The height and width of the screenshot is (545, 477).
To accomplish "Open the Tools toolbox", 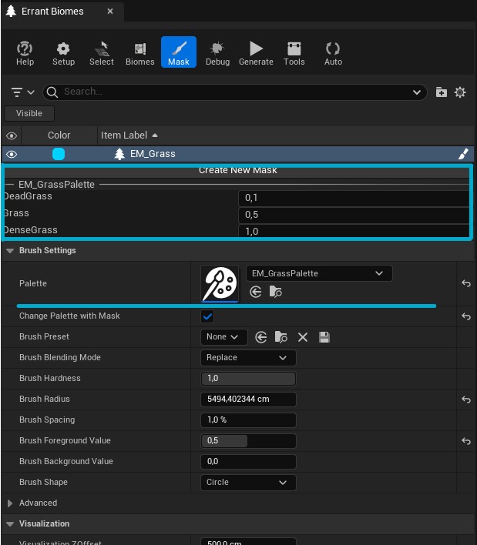I will [294, 53].
